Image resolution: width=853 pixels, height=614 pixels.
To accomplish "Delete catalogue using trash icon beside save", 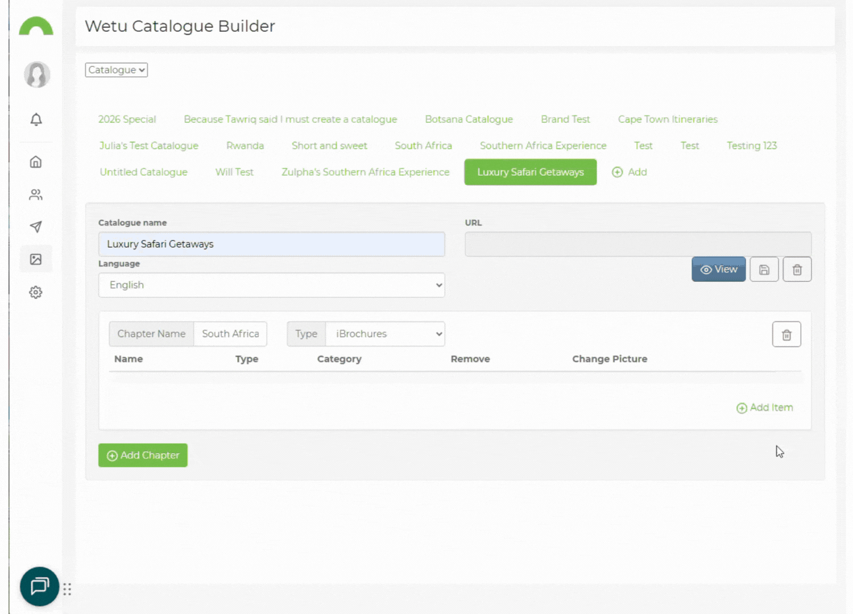I will tap(797, 269).
